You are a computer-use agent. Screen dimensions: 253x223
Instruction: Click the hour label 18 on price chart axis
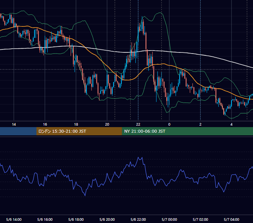(x=76, y=125)
